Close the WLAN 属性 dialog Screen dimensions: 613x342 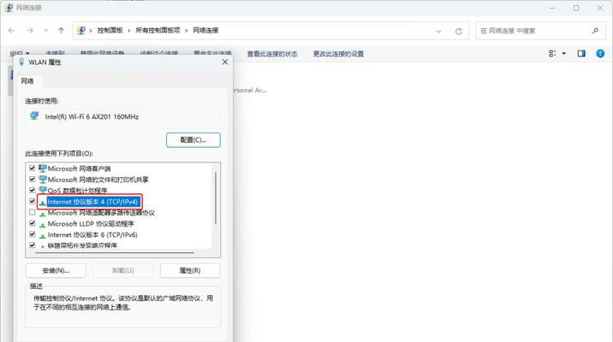tap(225, 62)
